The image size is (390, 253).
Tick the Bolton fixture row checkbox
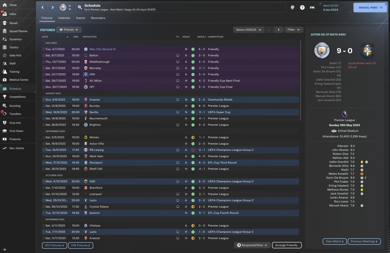pyautogui.click(x=44, y=55)
